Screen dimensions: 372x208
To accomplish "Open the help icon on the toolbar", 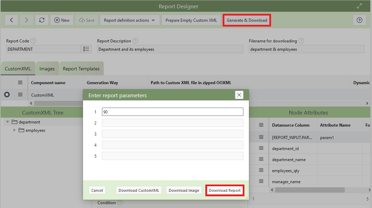I will pyautogui.click(x=359, y=20).
